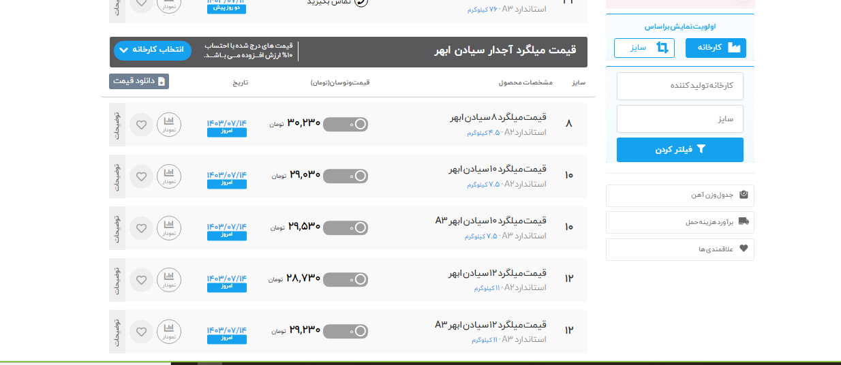
Task: Expand 'توضیحات' side tab on size 8 row
Action: click(x=117, y=125)
